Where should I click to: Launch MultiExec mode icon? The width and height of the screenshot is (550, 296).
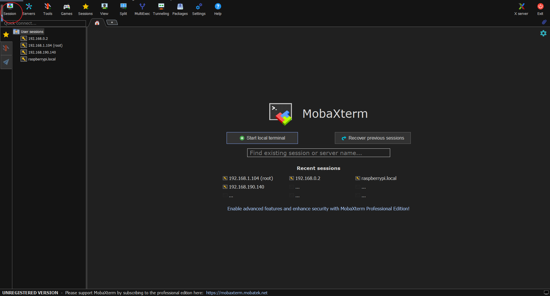(x=142, y=9)
